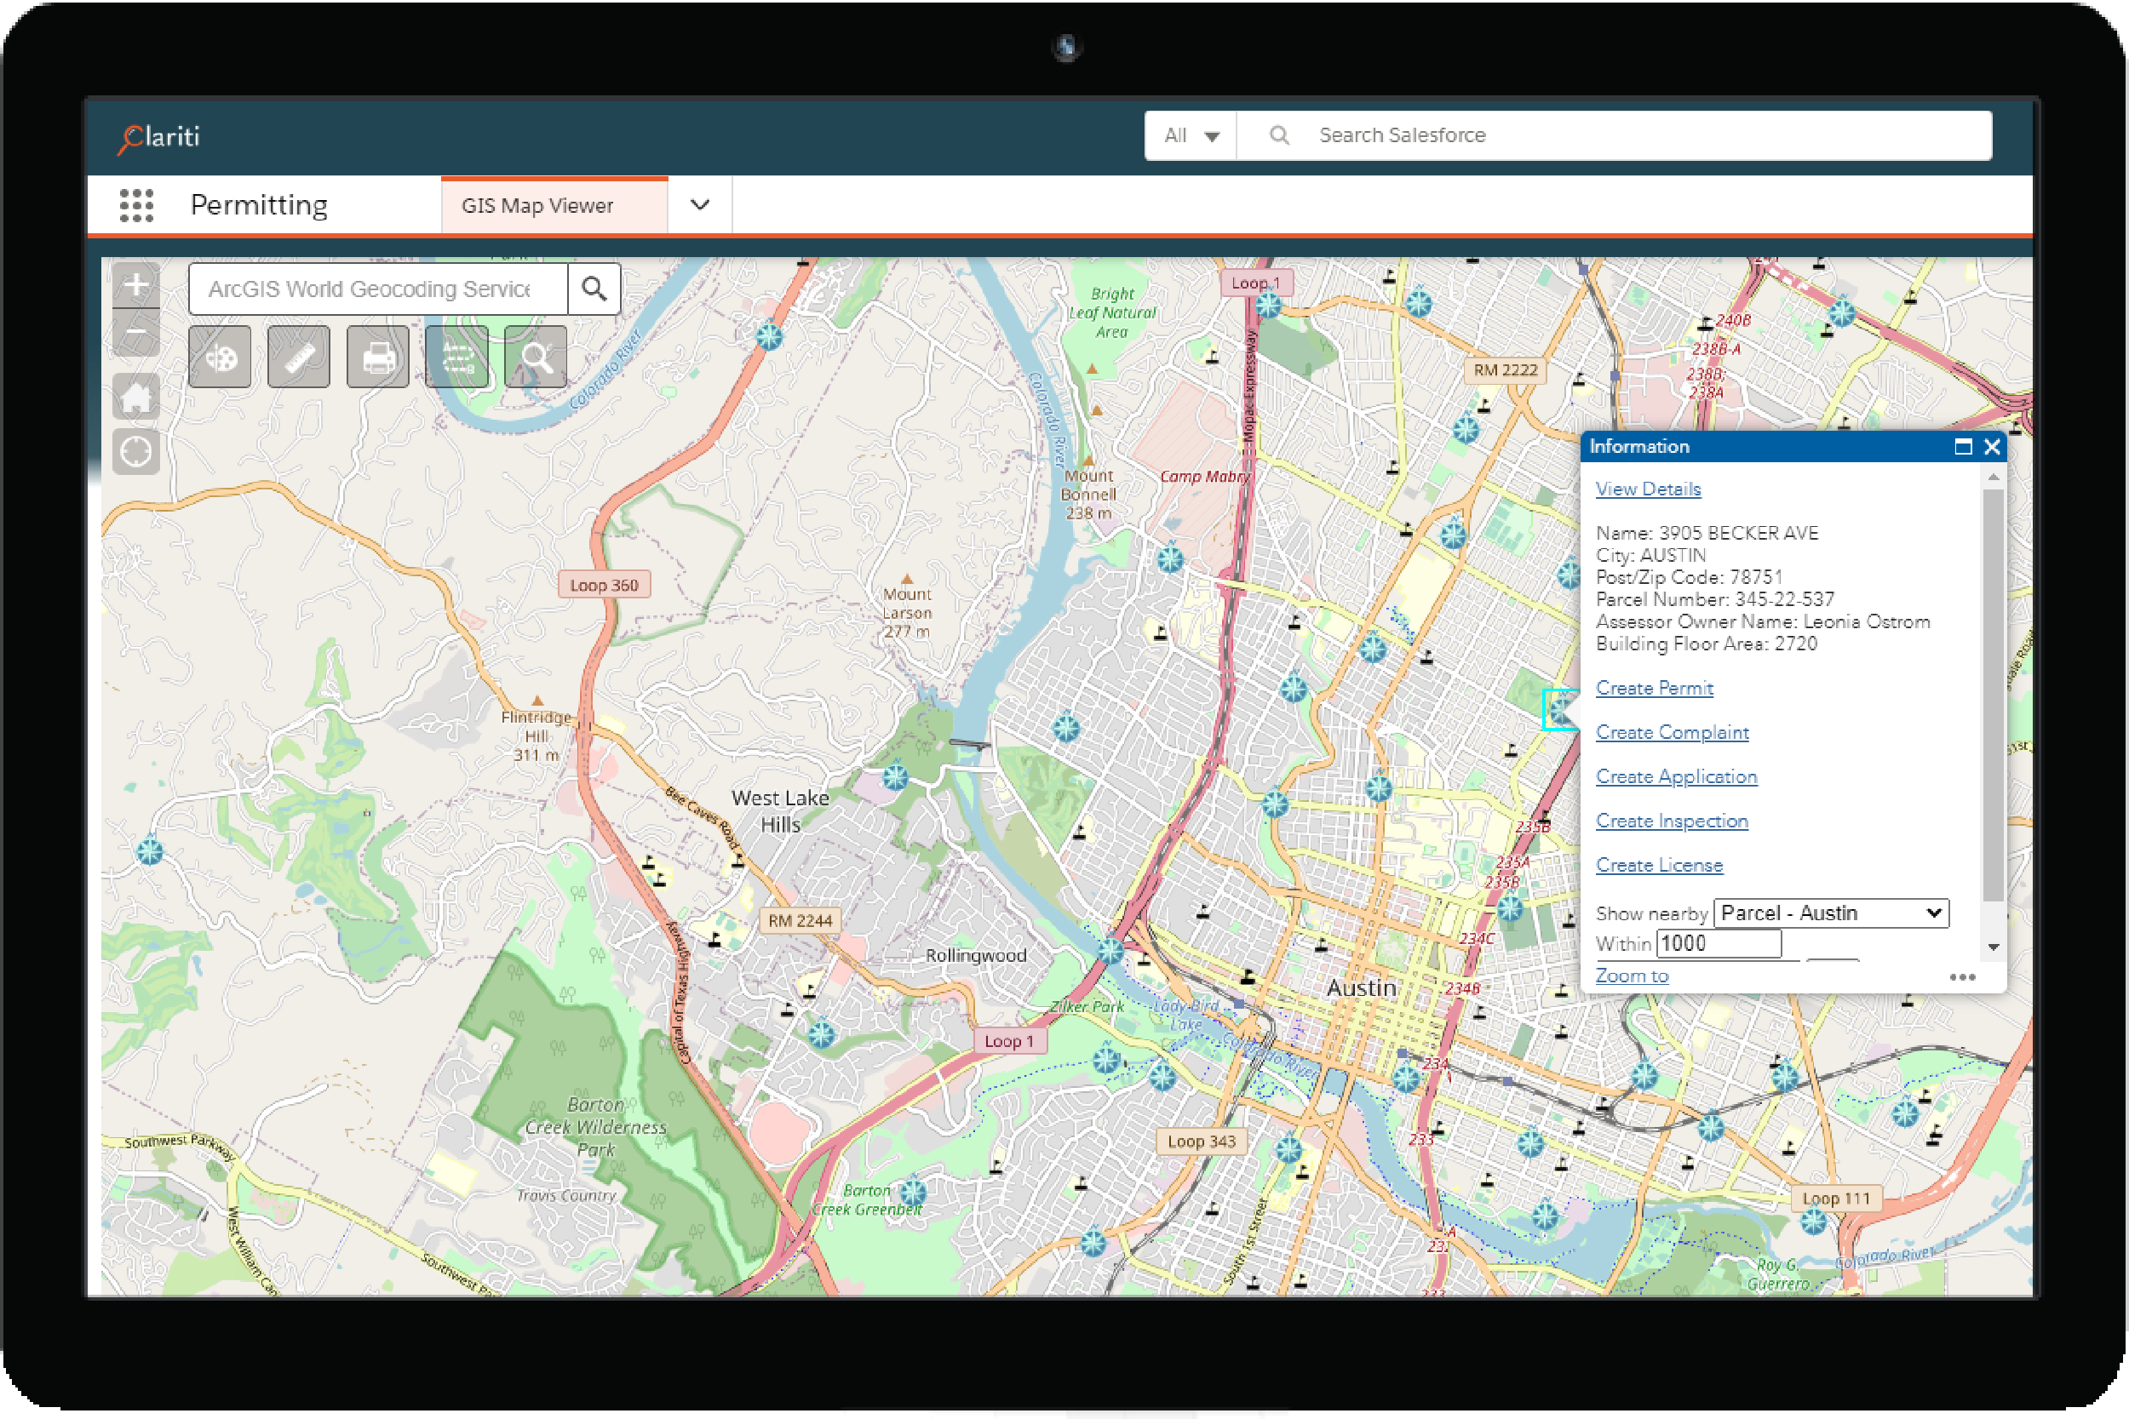Screen dimensions: 2129x1419
Task: Click the magnifier in Search Salesforce box
Action: (x=1278, y=135)
